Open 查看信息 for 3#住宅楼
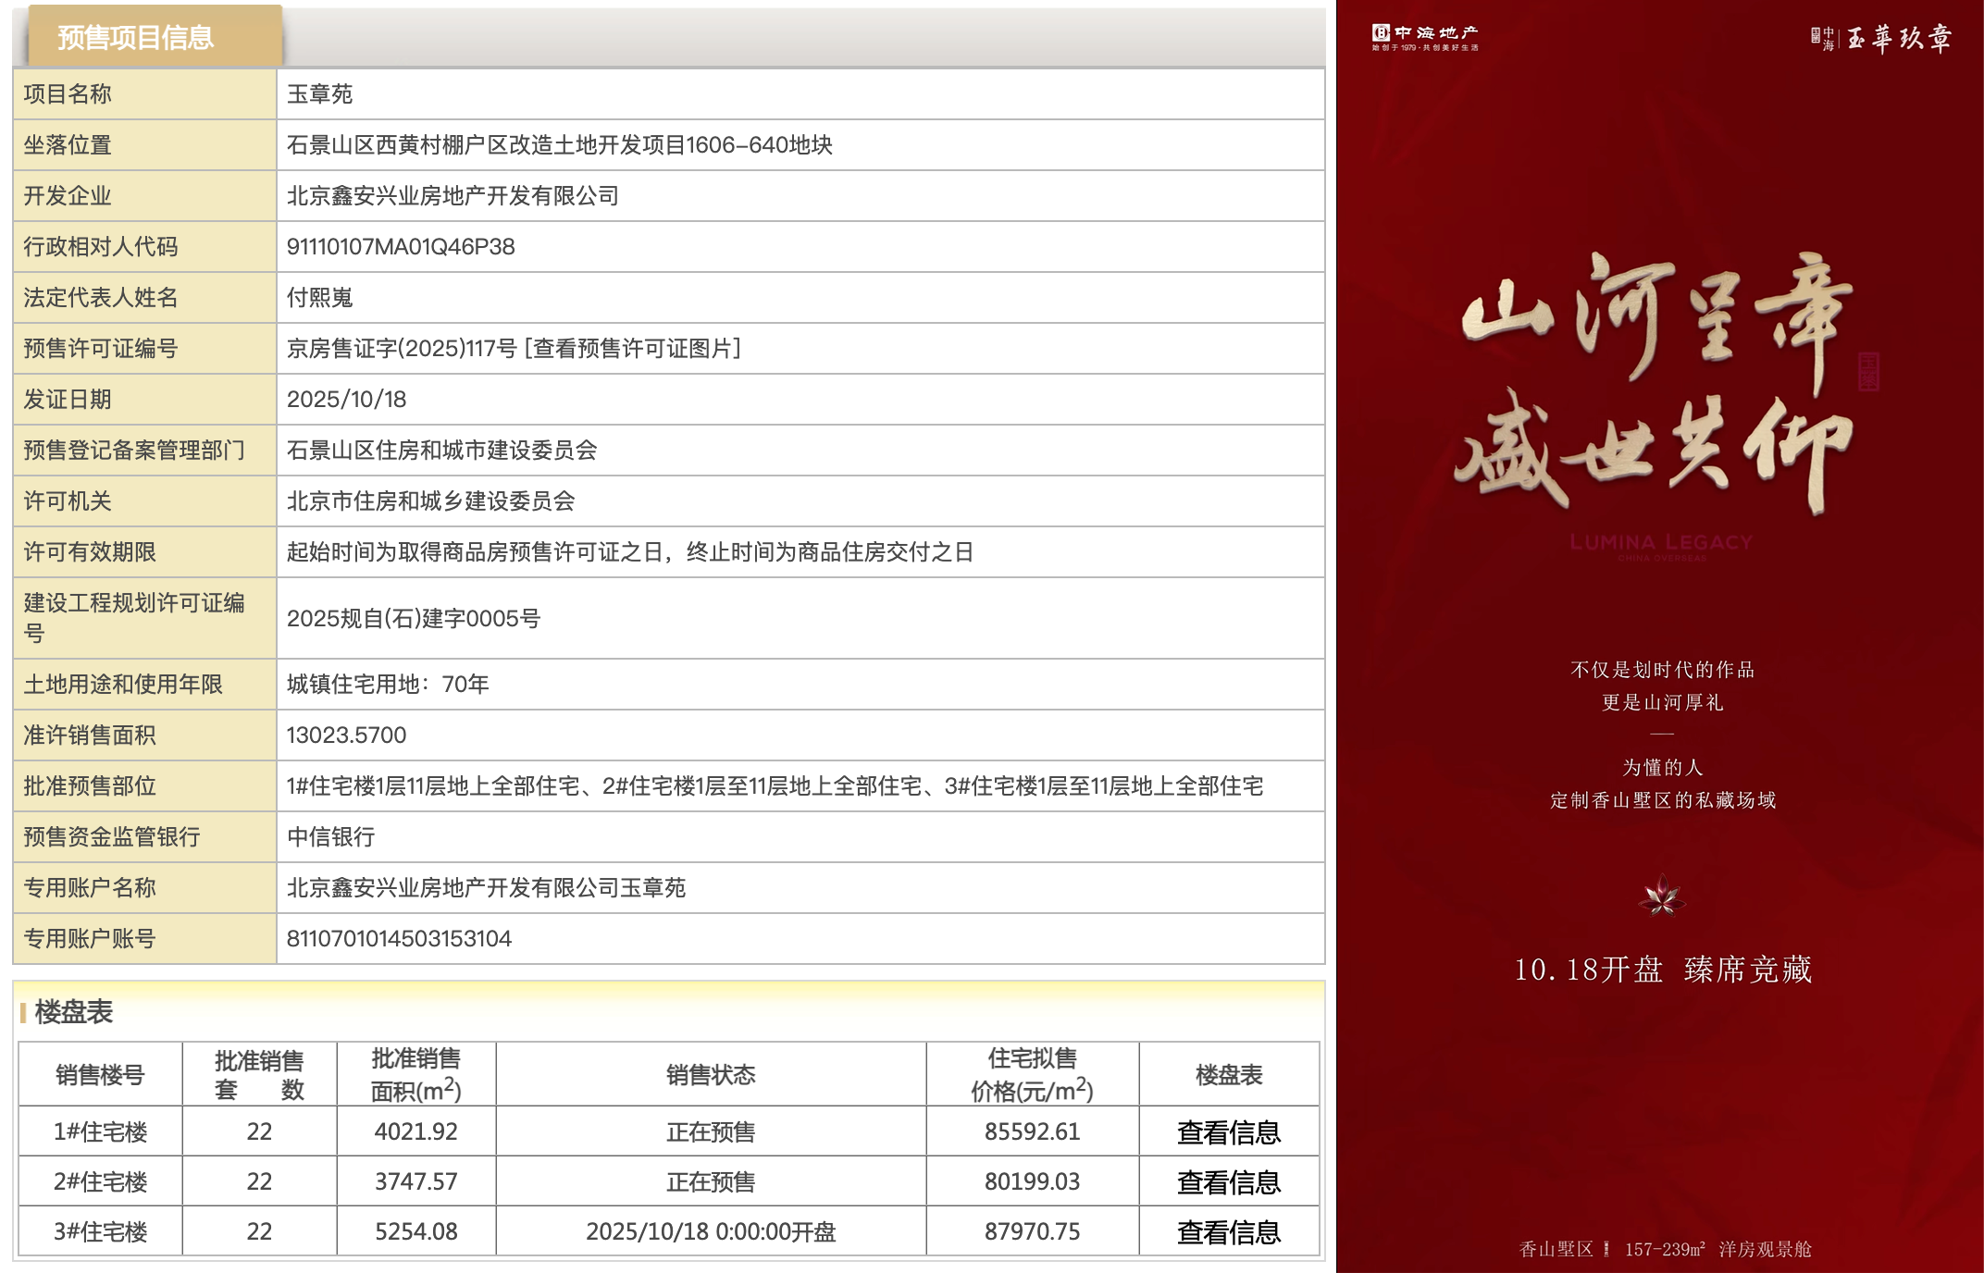1984x1273 pixels. pyautogui.click(x=1228, y=1232)
